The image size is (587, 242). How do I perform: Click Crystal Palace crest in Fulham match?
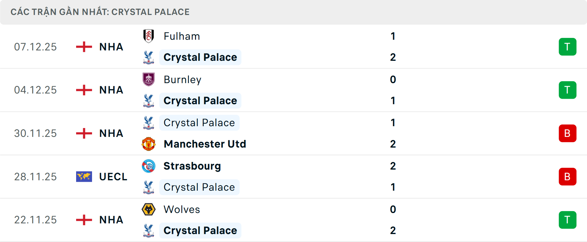[x=149, y=57]
